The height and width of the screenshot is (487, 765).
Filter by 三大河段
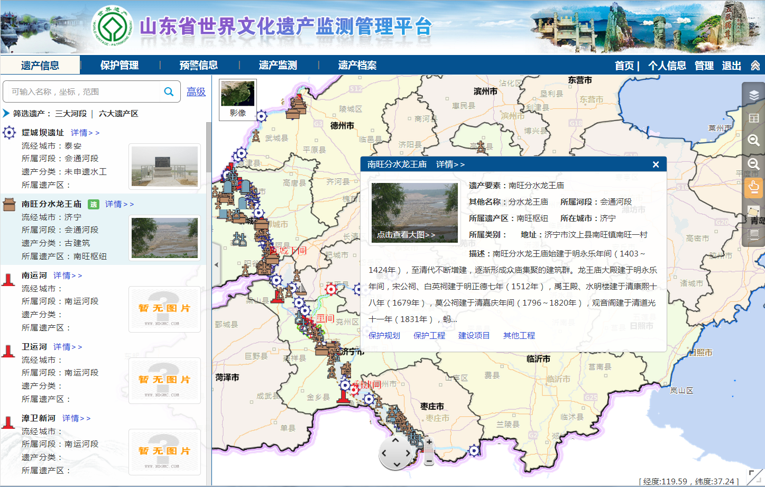(x=71, y=113)
